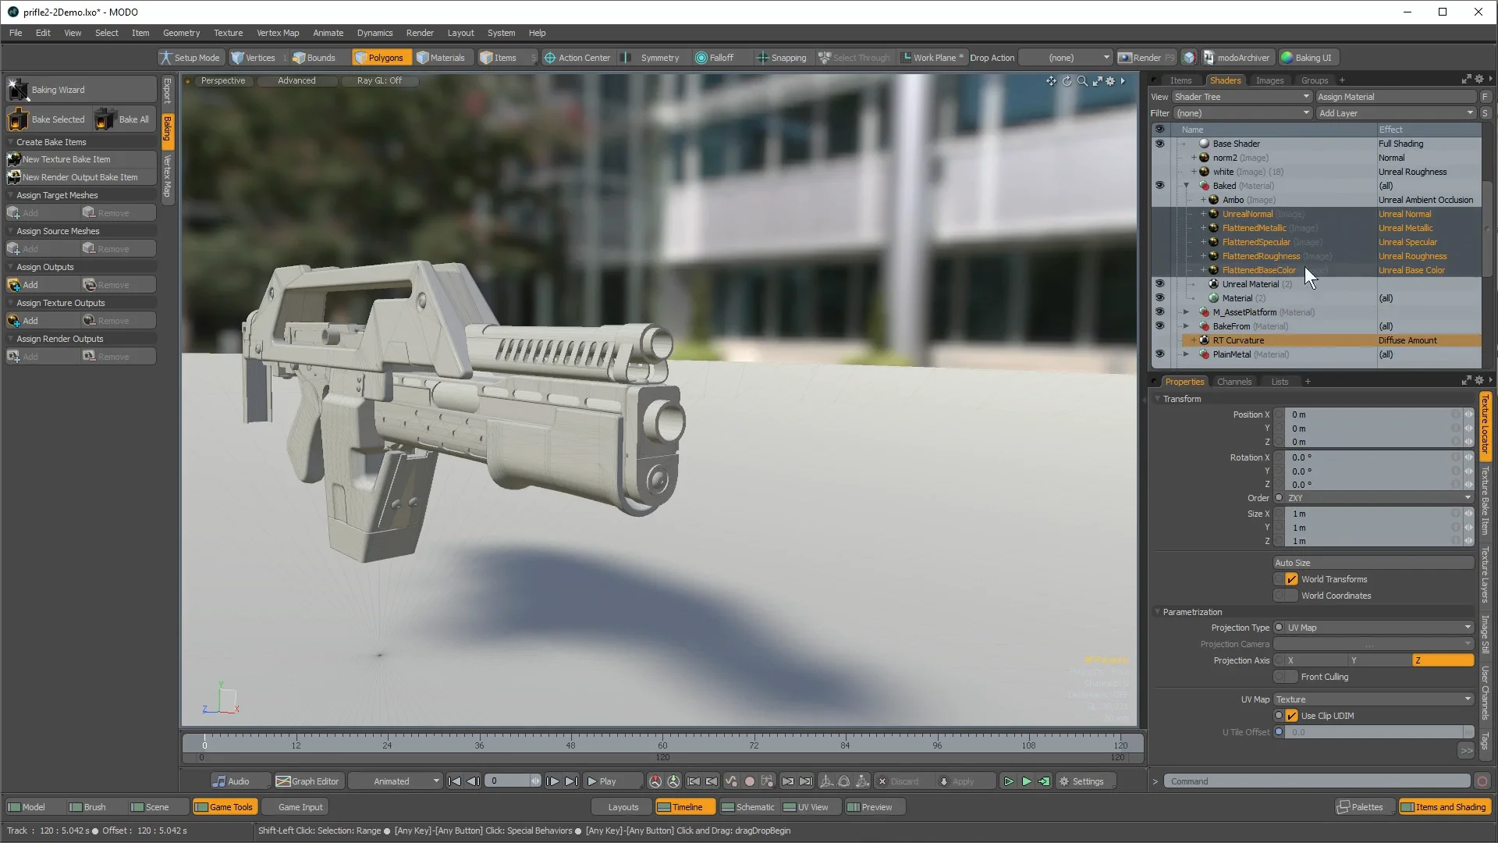Click the Auto Size button
Image resolution: width=1498 pixels, height=843 pixels.
click(x=1373, y=563)
